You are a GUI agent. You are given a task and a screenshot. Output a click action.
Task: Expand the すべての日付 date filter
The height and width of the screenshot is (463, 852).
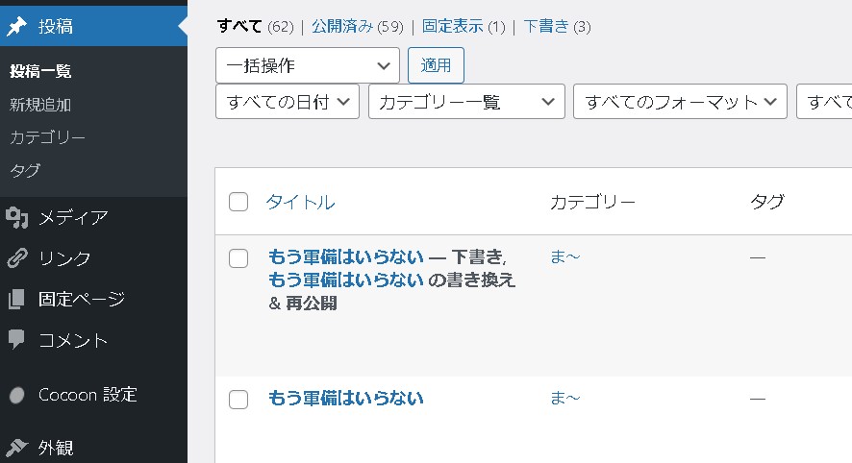coord(288,102)
